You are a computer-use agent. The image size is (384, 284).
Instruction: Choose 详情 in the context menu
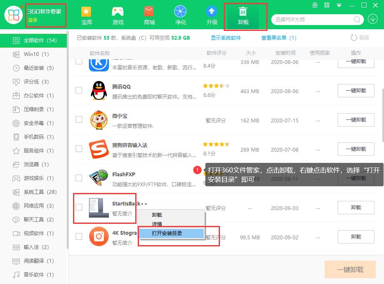click(x=171, y=224)
